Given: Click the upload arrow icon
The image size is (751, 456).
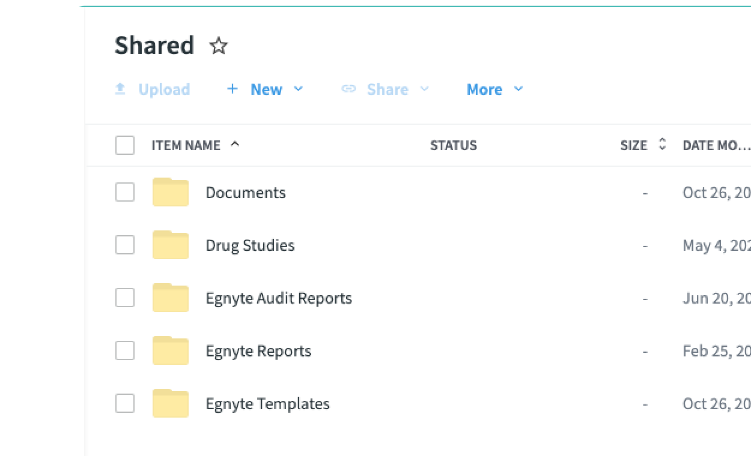Looking at the screenshot, I should click(120, 89).
